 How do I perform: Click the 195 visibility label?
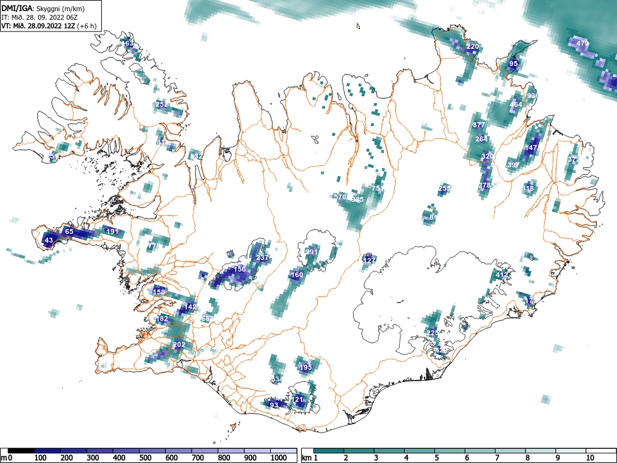(306, 367)
